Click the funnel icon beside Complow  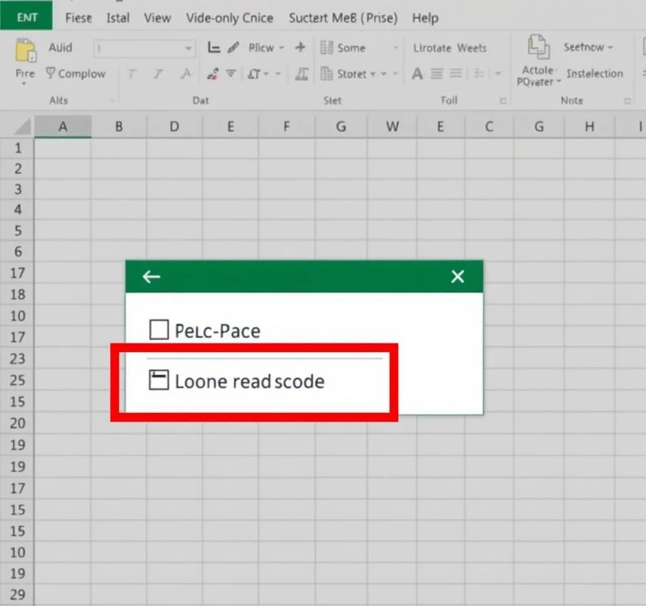(x=50, y=74)
